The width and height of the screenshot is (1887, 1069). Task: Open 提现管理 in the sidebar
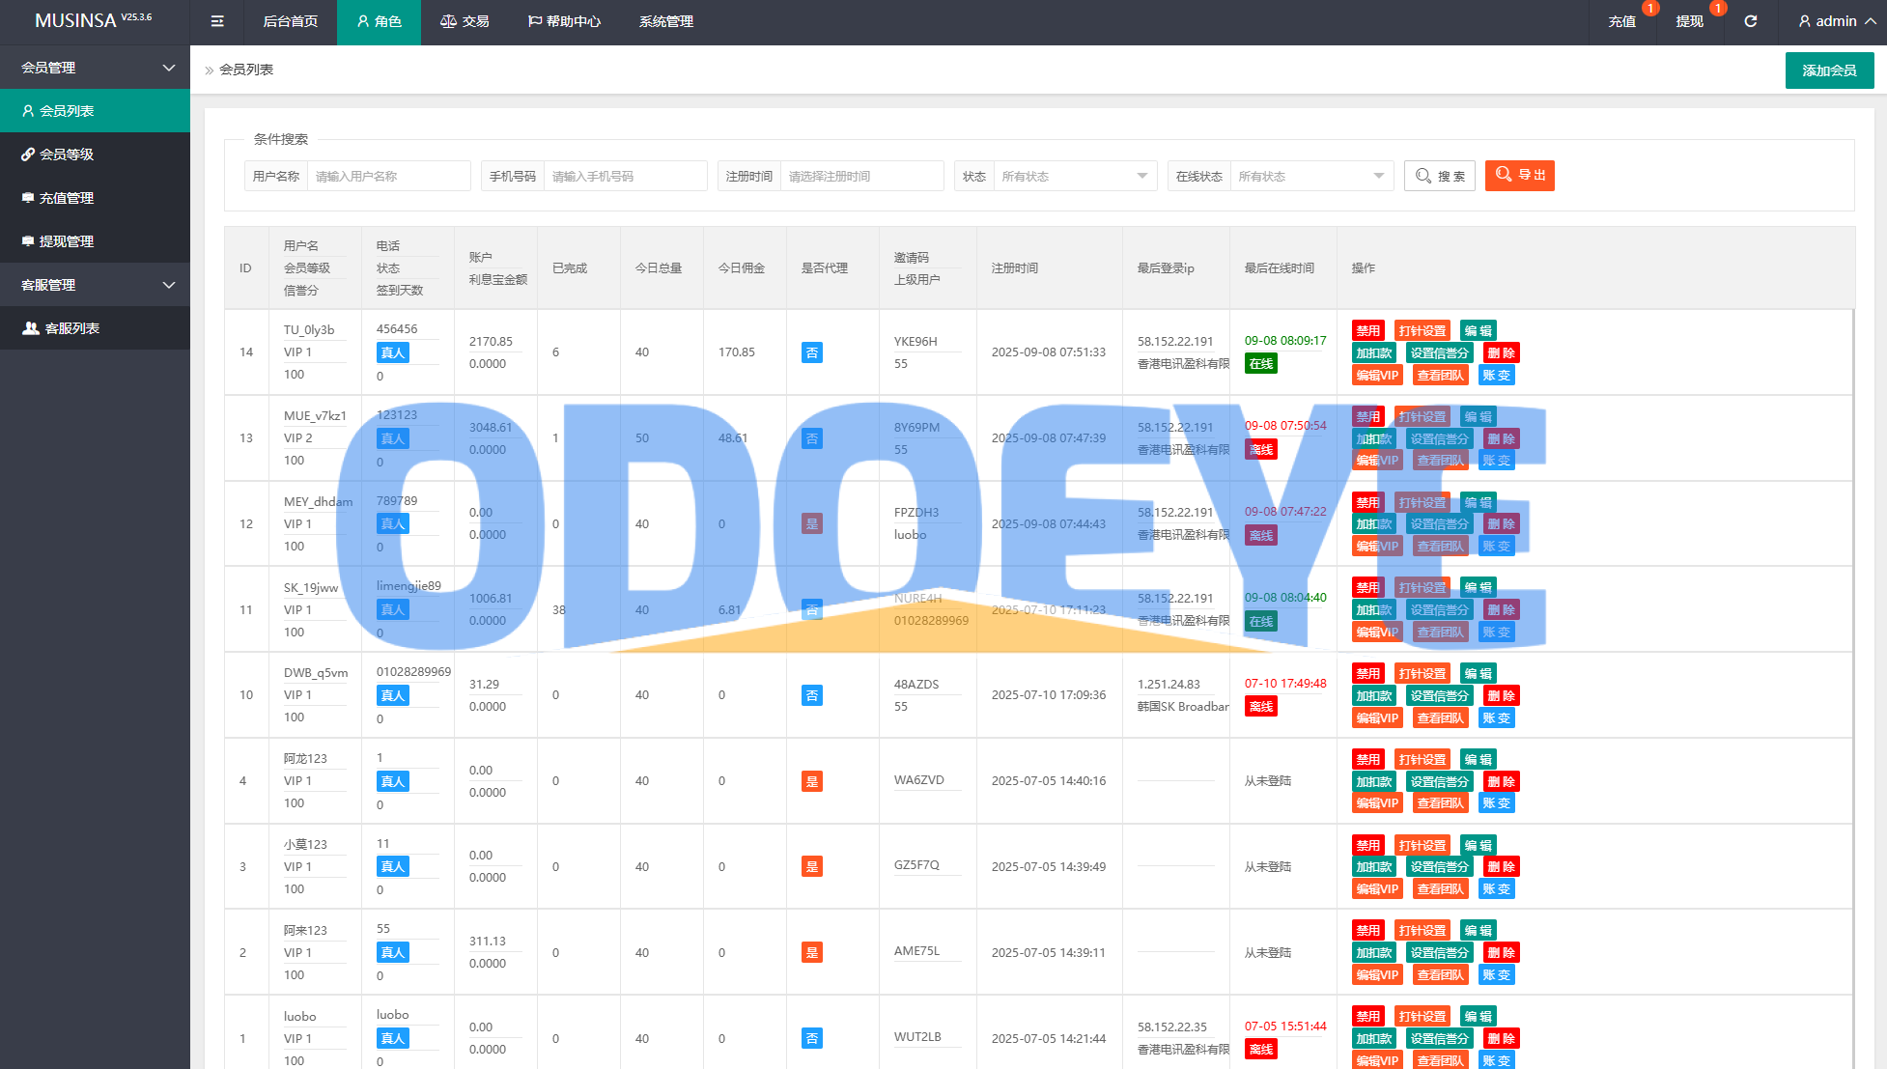(x=67, y=241)
